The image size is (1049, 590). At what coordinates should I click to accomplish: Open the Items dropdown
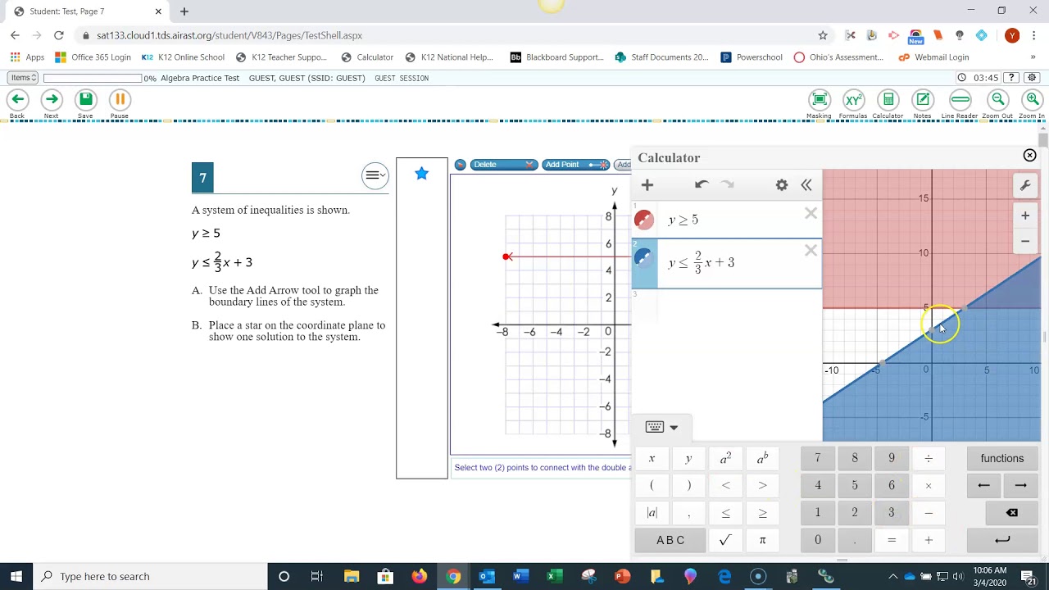click(x=23, y=78)
